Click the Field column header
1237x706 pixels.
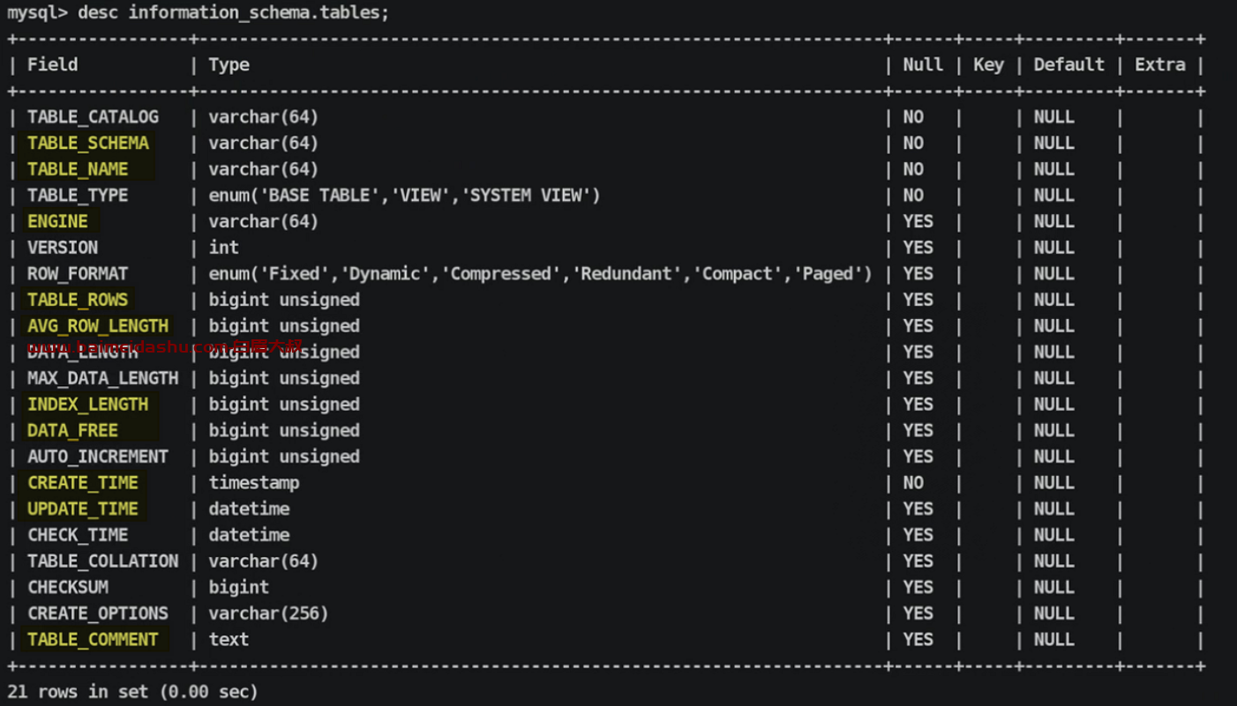point(52,64)
